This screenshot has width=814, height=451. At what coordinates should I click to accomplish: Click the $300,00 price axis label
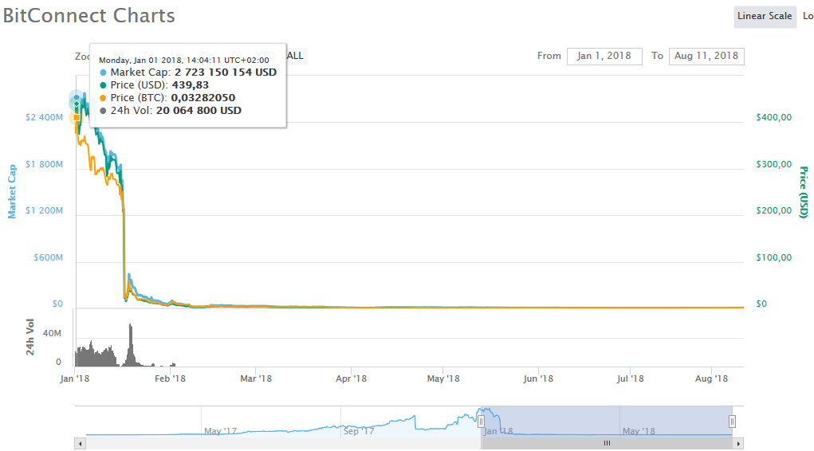click(x=774, y=164)
